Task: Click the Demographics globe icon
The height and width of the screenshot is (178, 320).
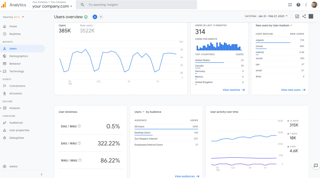Action: 5,56
